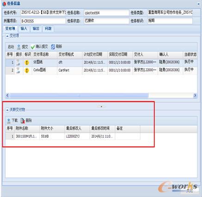The width and height of the screenshot is (202, 197).
Task: Click the 下载 download icon
Action: (x=9, y=121)
